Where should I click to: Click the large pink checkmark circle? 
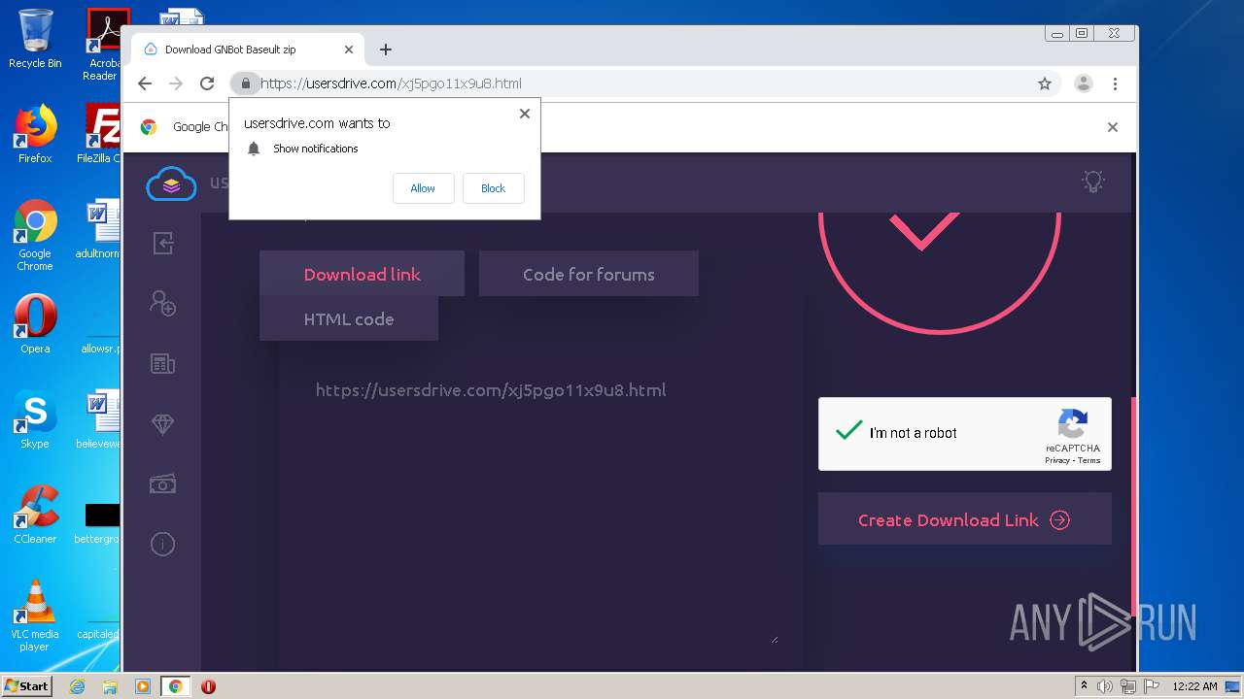pyautogui.click(x=939, y=272)
